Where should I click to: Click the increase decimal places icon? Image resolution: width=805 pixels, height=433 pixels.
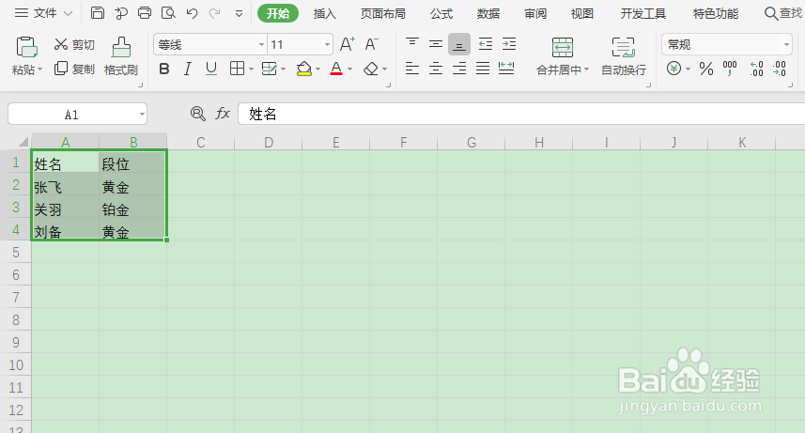coord(757,69)
